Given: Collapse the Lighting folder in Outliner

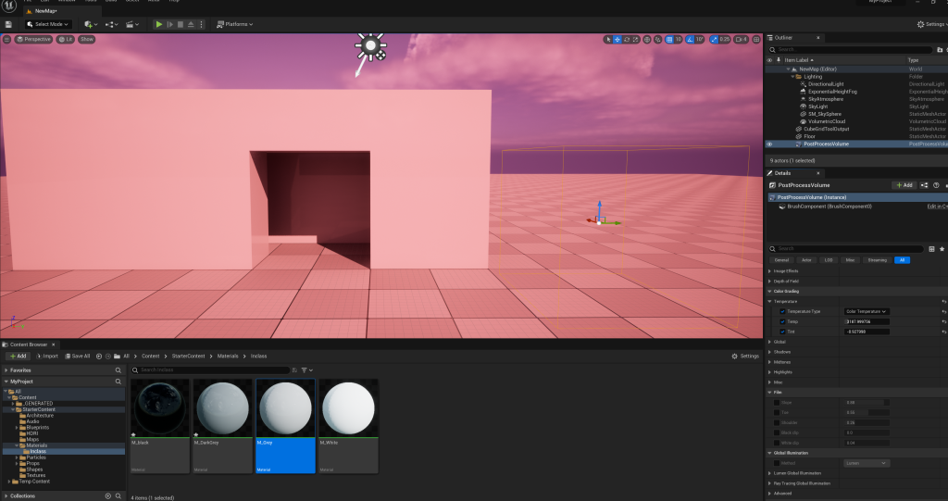Looking at the screenshot, I should (793, 77).
